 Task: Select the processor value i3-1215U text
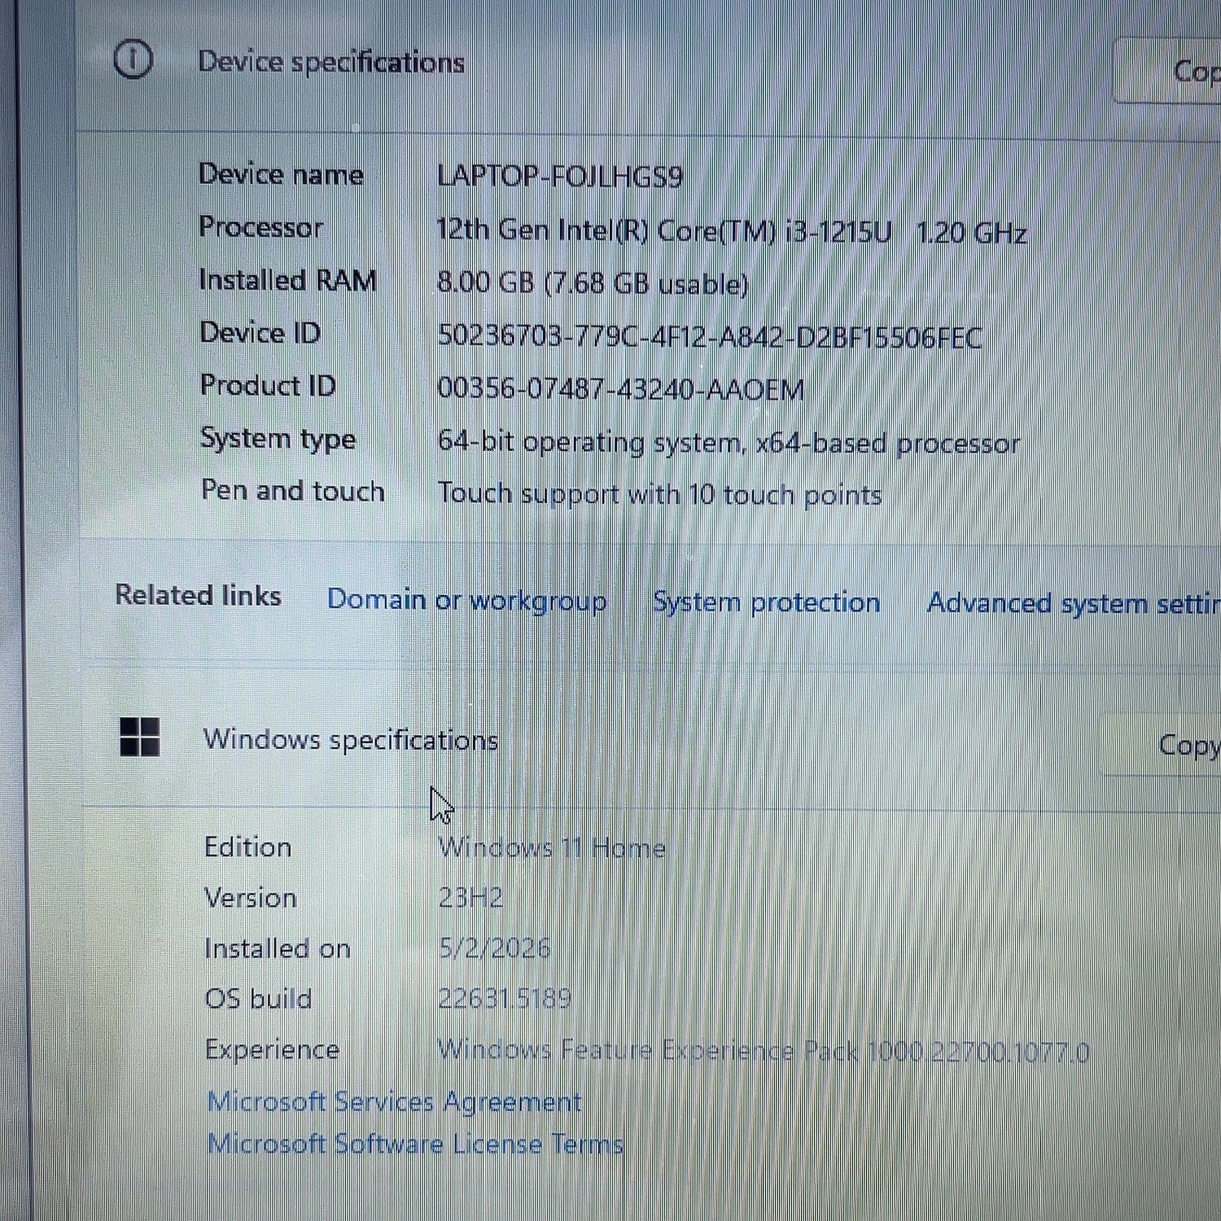[732, 232]
